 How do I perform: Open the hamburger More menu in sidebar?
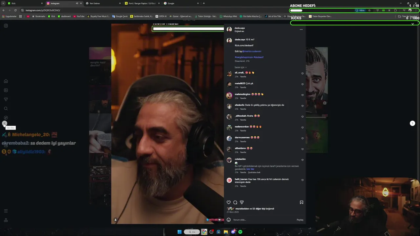6,211
